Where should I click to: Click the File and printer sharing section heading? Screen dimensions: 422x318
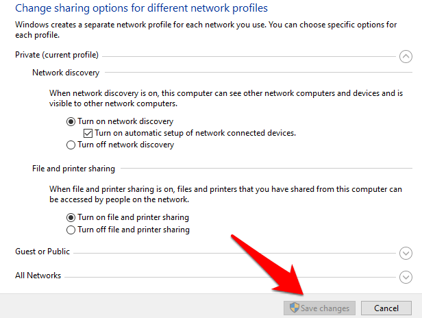[73, 169]
